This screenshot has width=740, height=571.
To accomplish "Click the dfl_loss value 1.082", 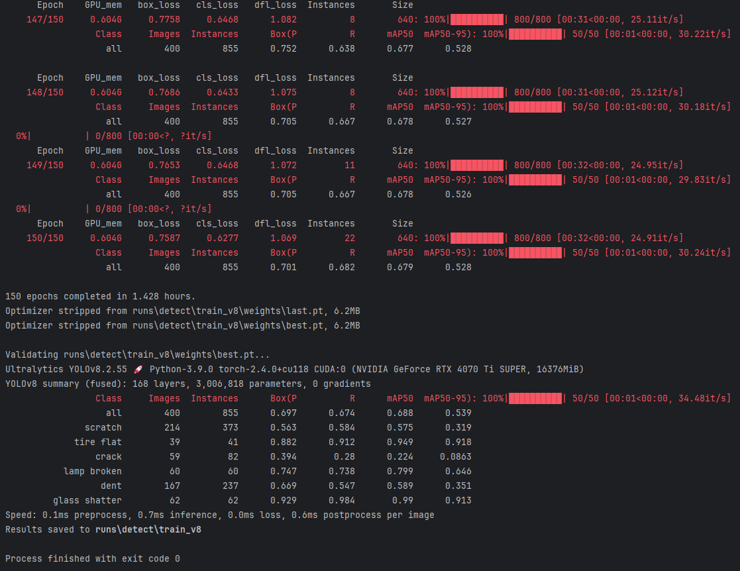I will click(x=283, y=19).
